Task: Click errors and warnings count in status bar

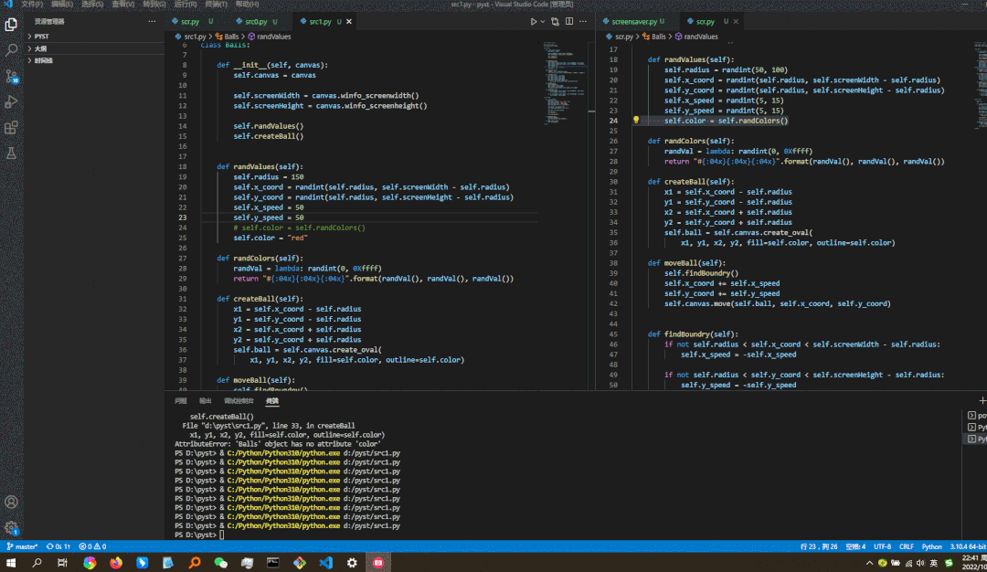Action: [92, 546]
